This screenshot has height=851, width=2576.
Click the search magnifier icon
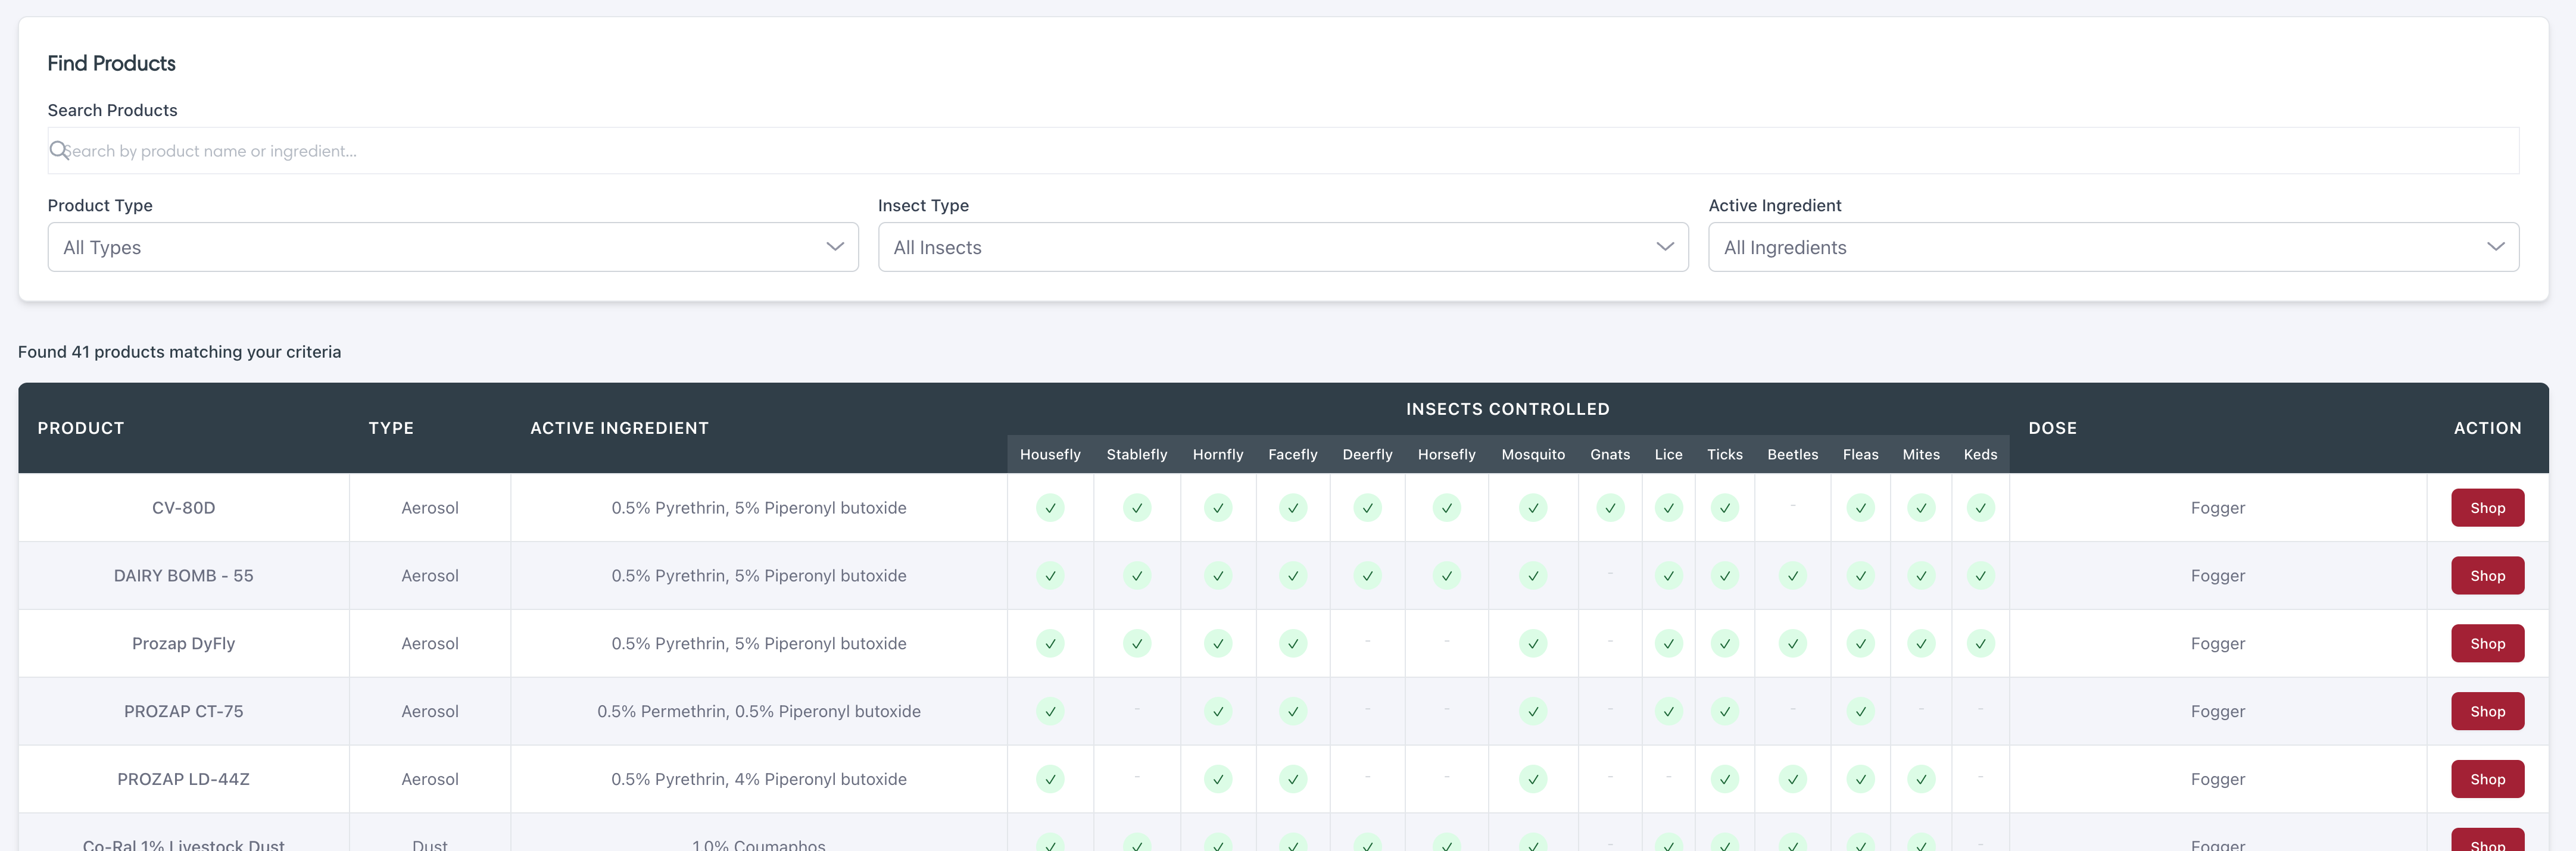click(58, 151)
